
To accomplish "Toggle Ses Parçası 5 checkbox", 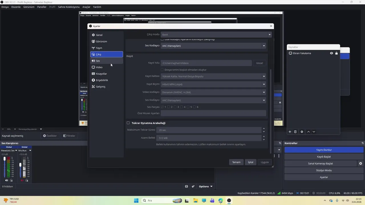I will (x=188, y=107).
